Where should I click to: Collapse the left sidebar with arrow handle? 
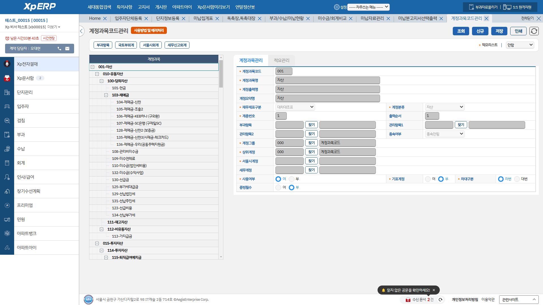click(x=81, y=31)
